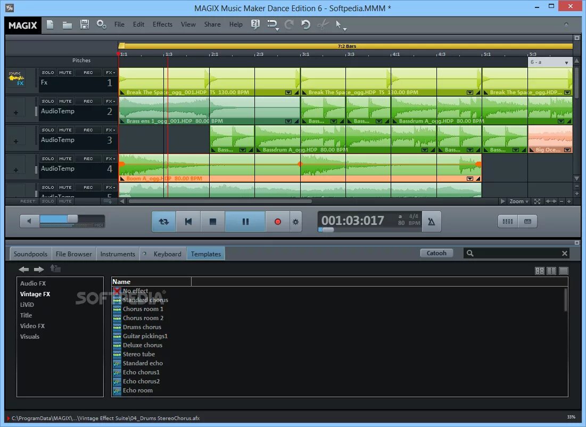Switch to the Soundpools tab

(x=31, y=254)
